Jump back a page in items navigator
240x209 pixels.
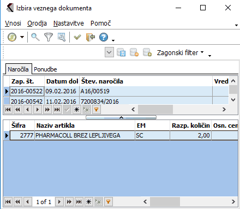(17, 201)
